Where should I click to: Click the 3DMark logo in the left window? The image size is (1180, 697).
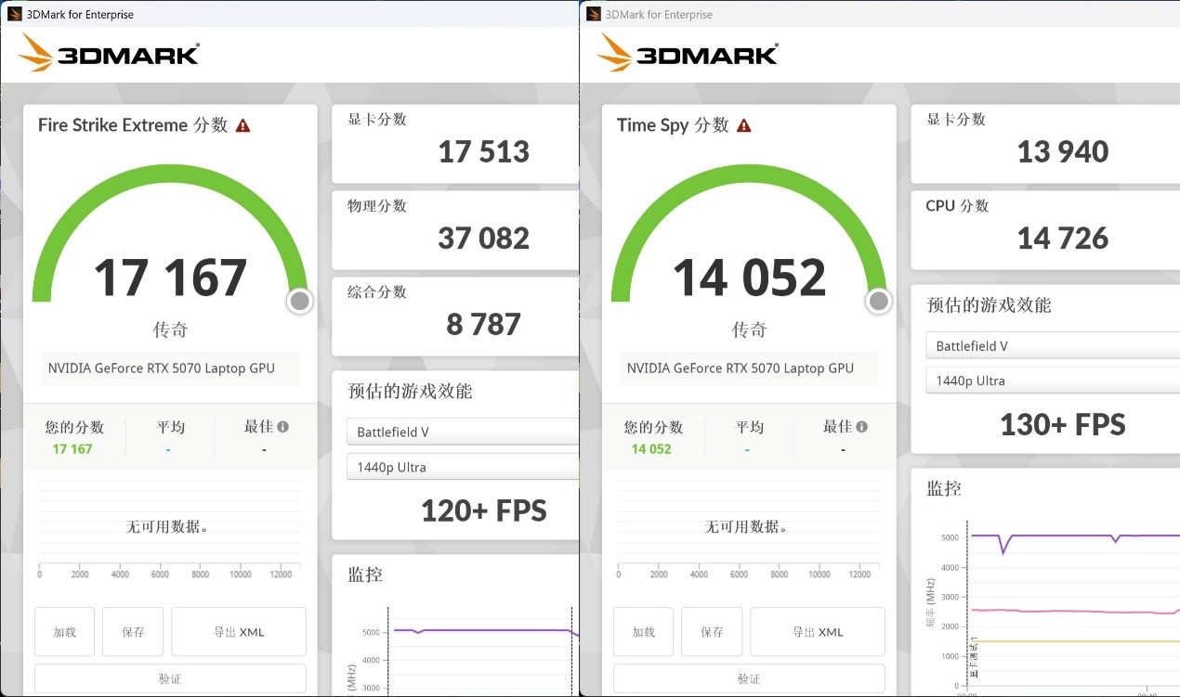(109, 53)
